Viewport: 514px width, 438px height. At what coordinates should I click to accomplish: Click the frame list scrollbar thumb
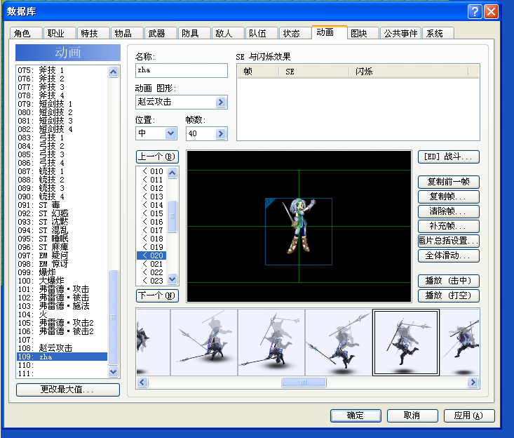click(172, 216)
